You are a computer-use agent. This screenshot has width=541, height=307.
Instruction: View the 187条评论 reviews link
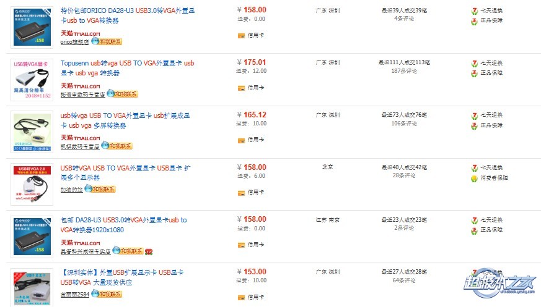(404, 71)
